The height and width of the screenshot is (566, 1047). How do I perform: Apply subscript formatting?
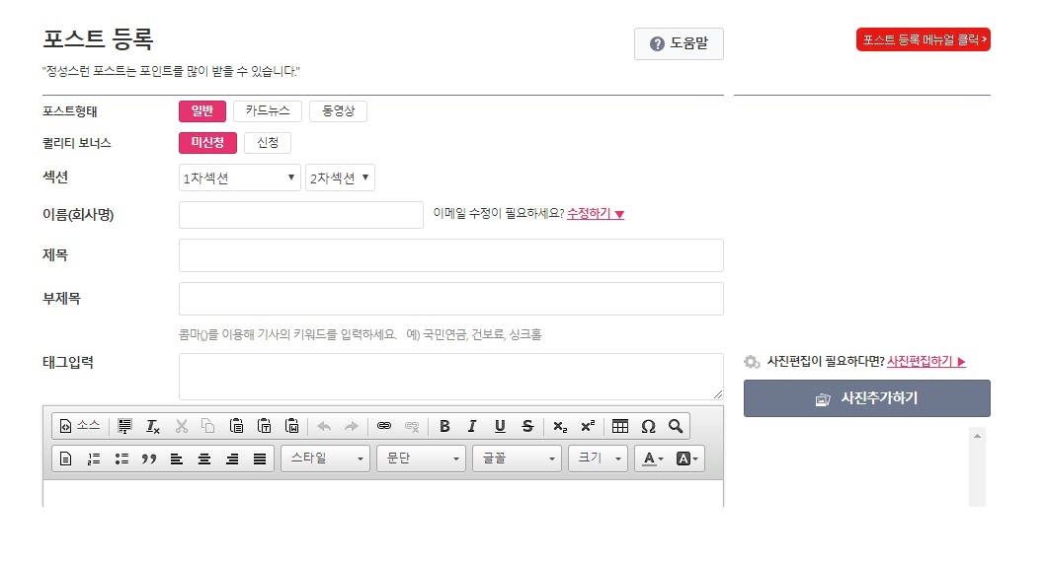click(x=560, y=426)
